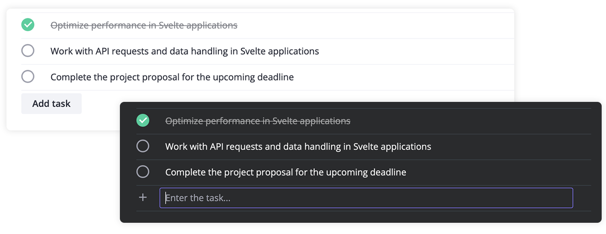
Task: Click the 'Work with API requests' text in light list
Action: (184, 51)
